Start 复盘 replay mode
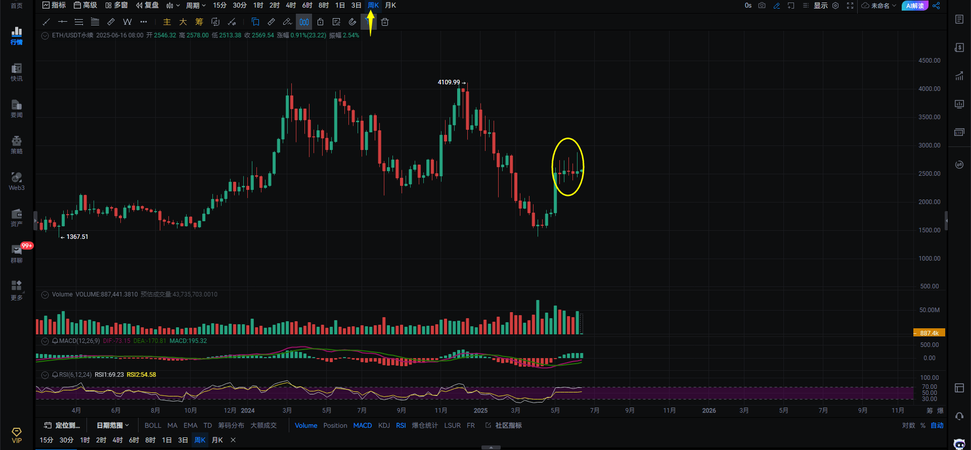 [147, 5]
